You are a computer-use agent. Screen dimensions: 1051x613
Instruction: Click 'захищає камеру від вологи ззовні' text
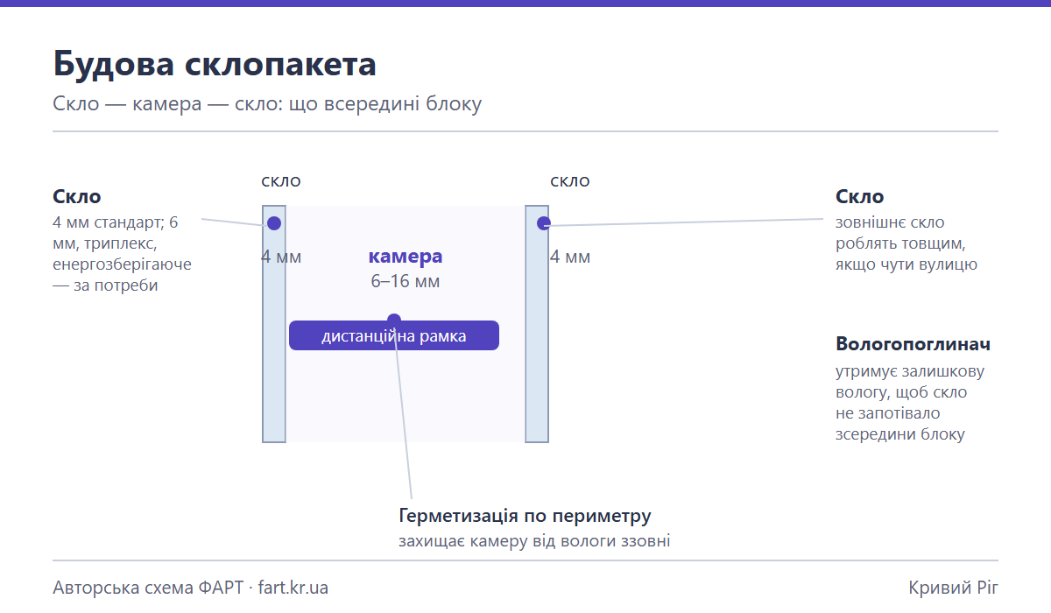coord(534,540)
